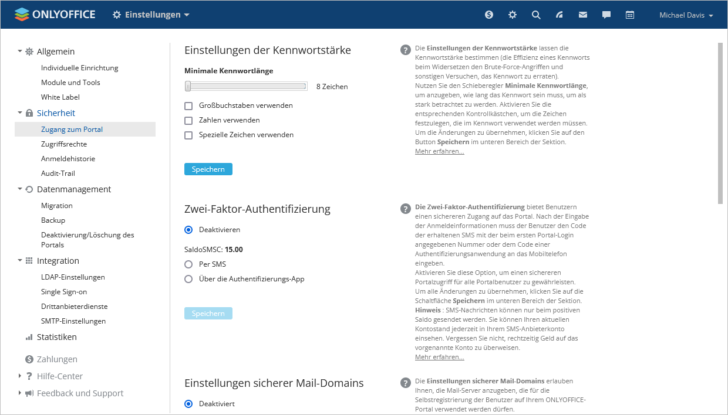
Task: Click help icon beside Kennwortstärke description
Action: tap(405, 50)
